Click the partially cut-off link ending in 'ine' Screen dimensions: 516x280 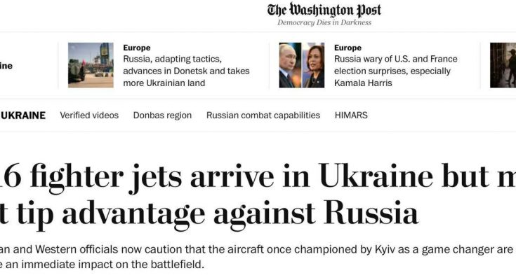[x=6, y=66]
